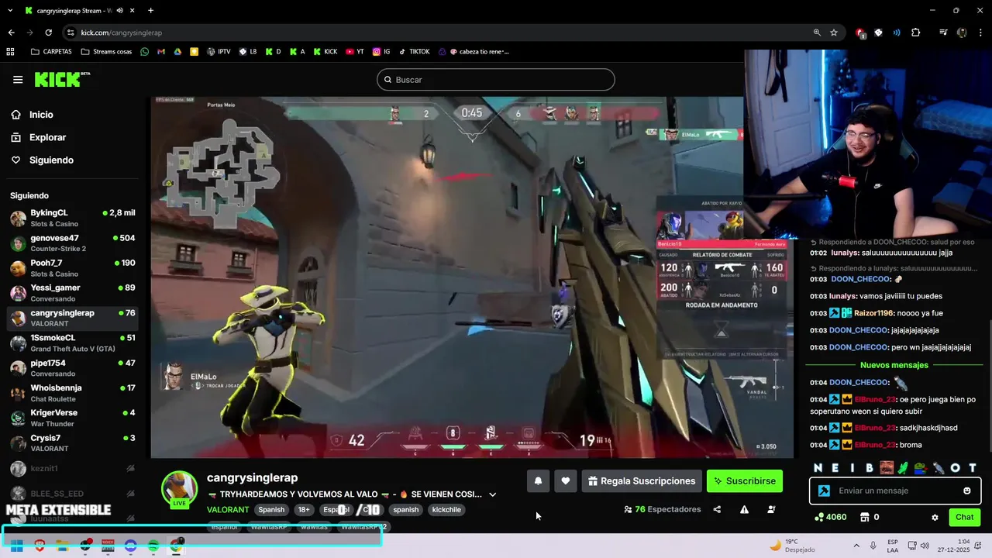Expand the stream title chevron

(x=492, y=494)
